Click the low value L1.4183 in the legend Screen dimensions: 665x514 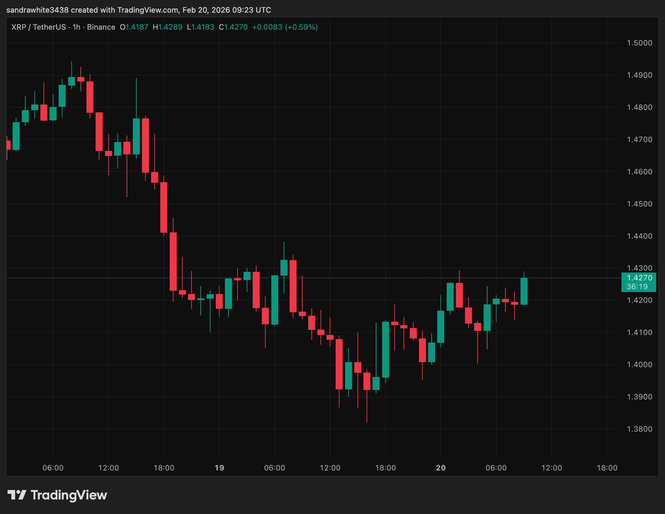[x=200, y=27]
